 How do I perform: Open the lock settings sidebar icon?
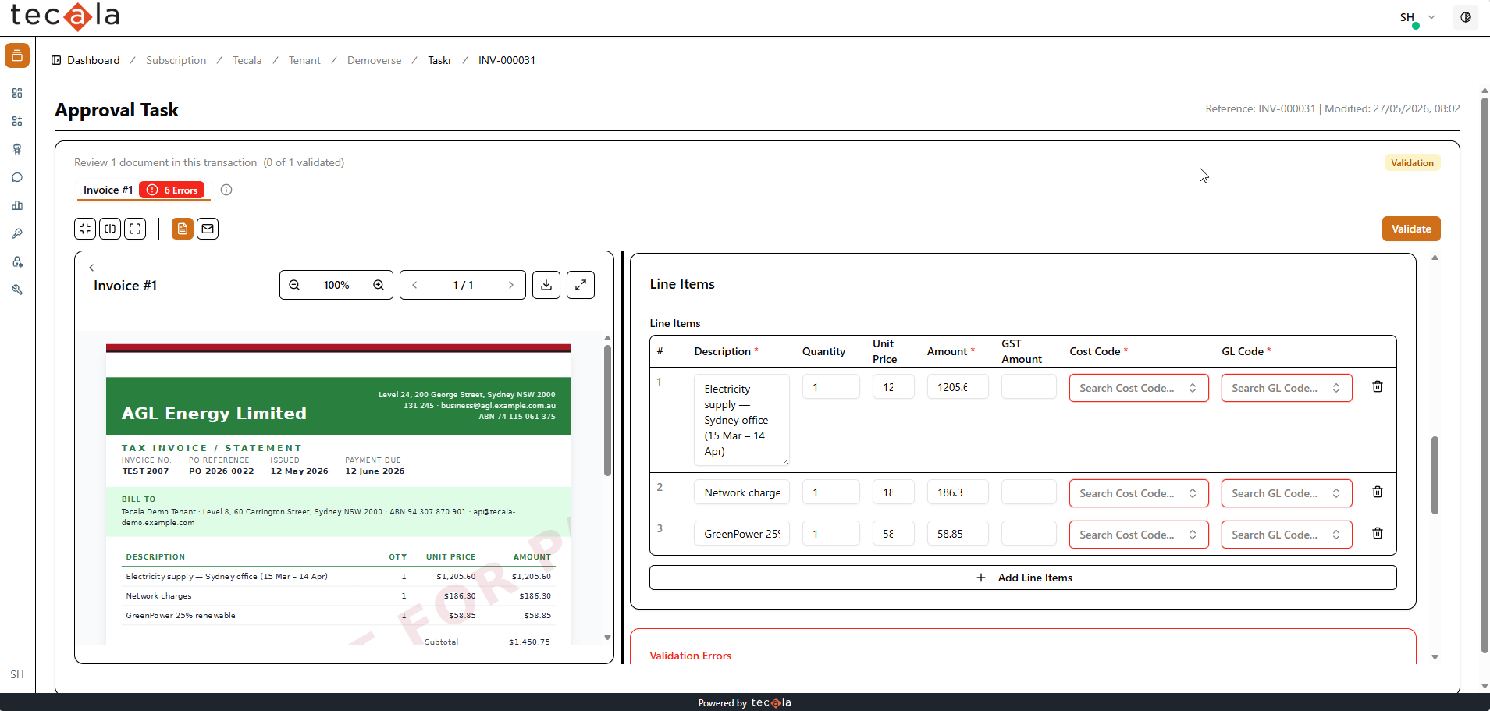click(17, 261)
